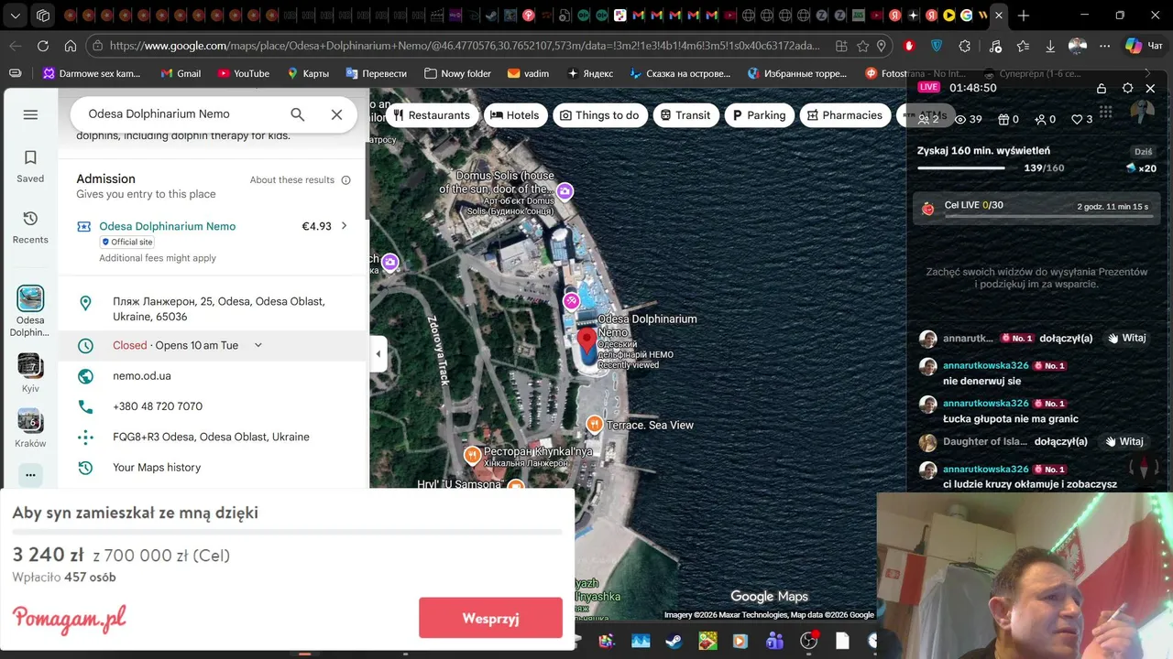Image resolution: width=1173 pixels, height=659 pixels.
Task: Clear the Odesa Dolphinarium Nemo search
Action: [336, 114]
